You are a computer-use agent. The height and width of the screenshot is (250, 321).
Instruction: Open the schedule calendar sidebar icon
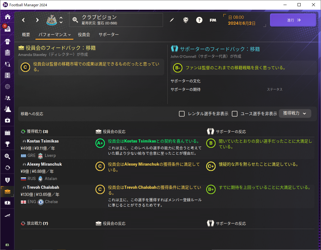tap(8, 133)
